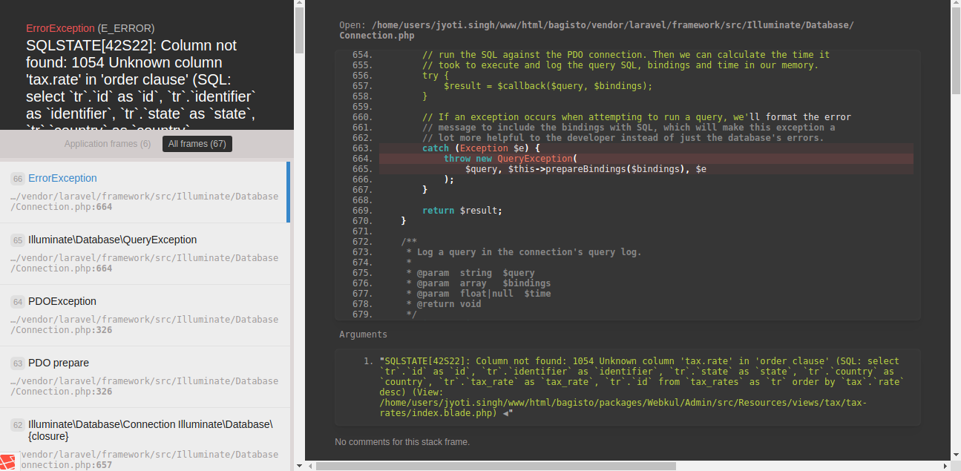Click the horizontal scrollbar right arrow

click(946, 466)
